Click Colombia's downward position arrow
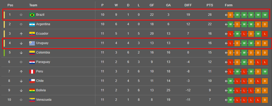Image resolution: width=272 pixels, height=106 pixels. tap(21, 52)
